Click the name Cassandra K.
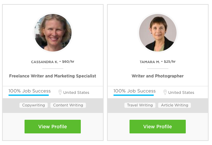Image resolution: width=212 pixels, height=145 pixels. coord(45,62)
